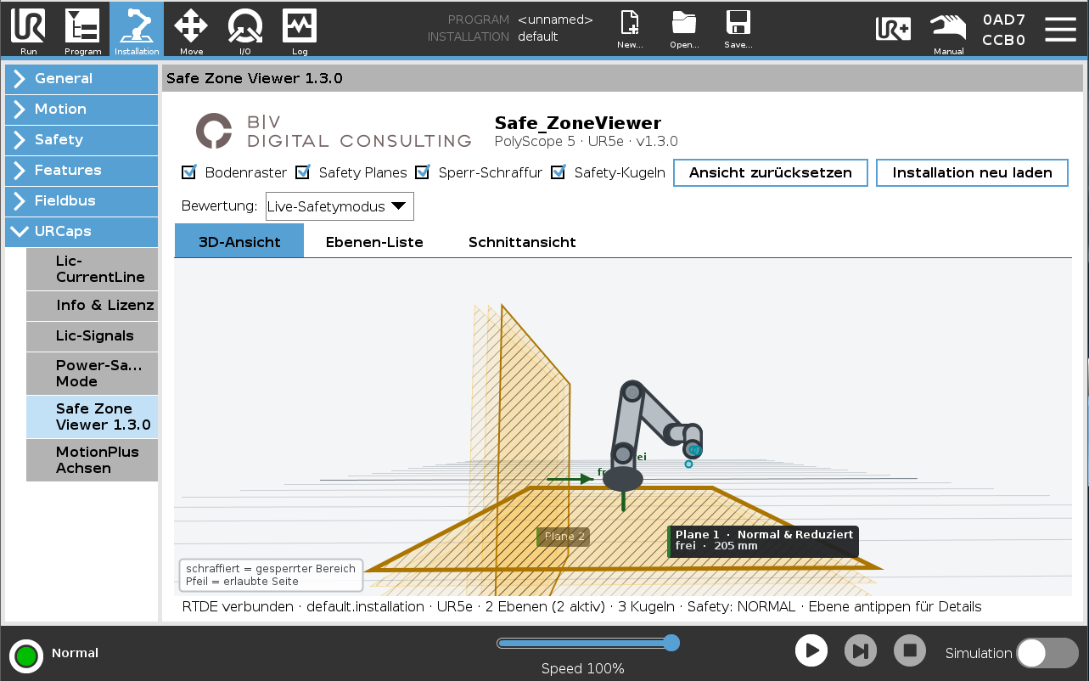
Task: Toggle the Sperr-Schraffur checkbox
Action: click(423, 172)
